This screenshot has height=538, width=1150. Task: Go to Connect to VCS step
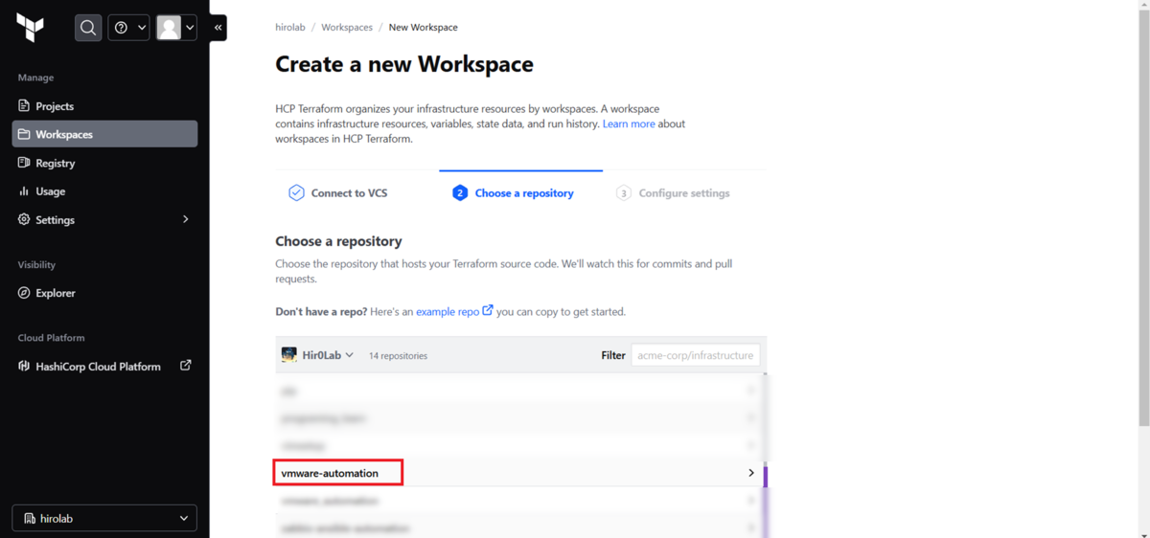click(x=338, y=192)
